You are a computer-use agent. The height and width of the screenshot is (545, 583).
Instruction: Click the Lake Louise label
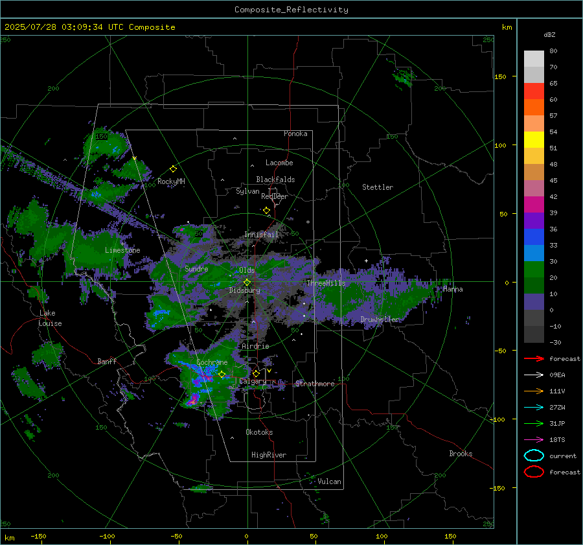coord(50,318)
